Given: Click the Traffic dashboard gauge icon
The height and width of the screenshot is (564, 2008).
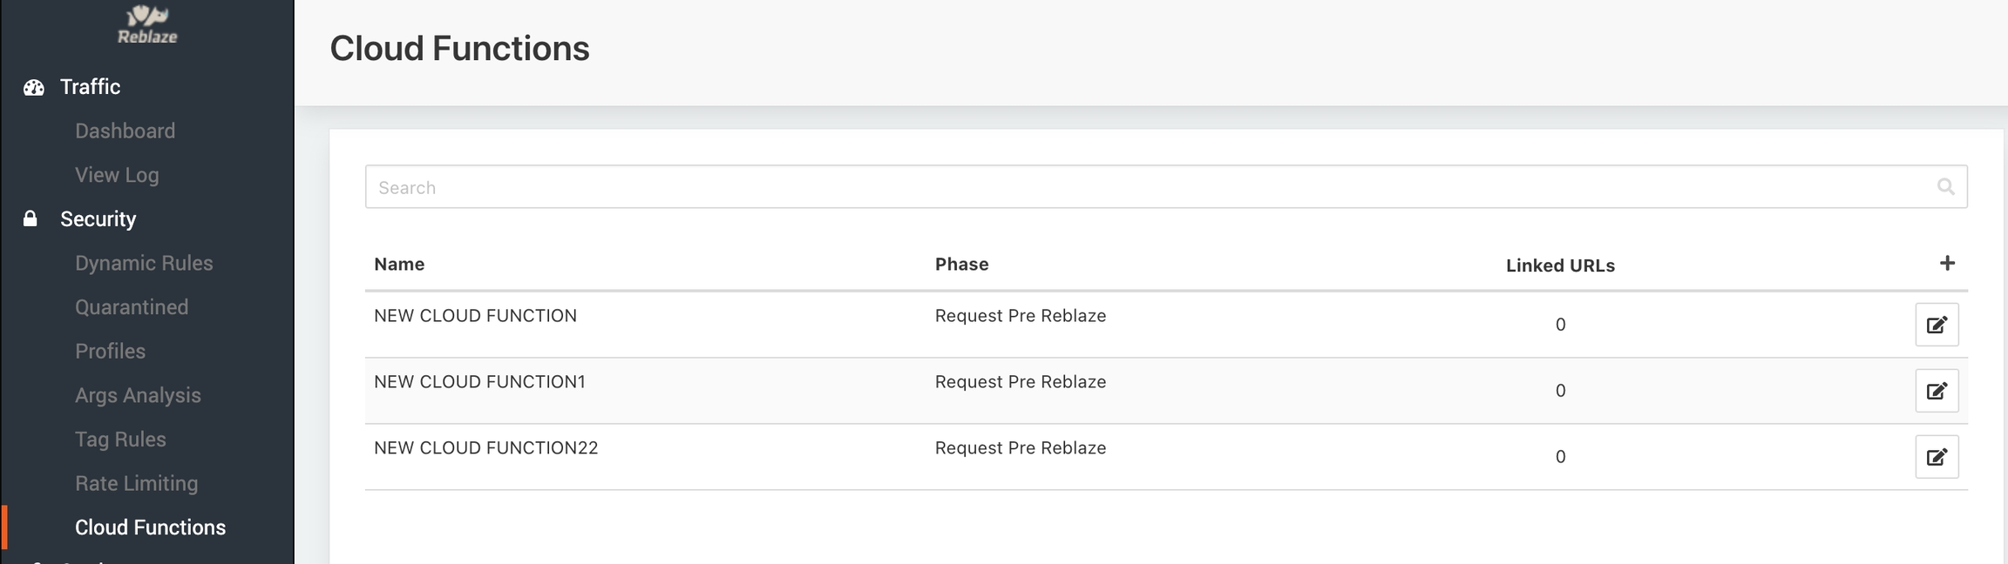Looking at the screenshot, I should tap(33, 87).
